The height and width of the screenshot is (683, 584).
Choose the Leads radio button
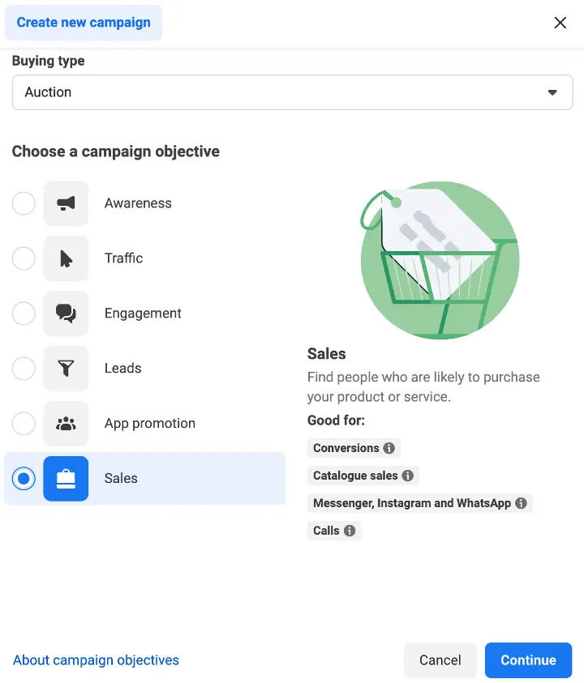[x=24, y=368]
